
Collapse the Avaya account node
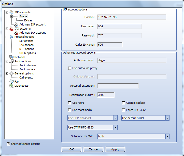point(11,17)
